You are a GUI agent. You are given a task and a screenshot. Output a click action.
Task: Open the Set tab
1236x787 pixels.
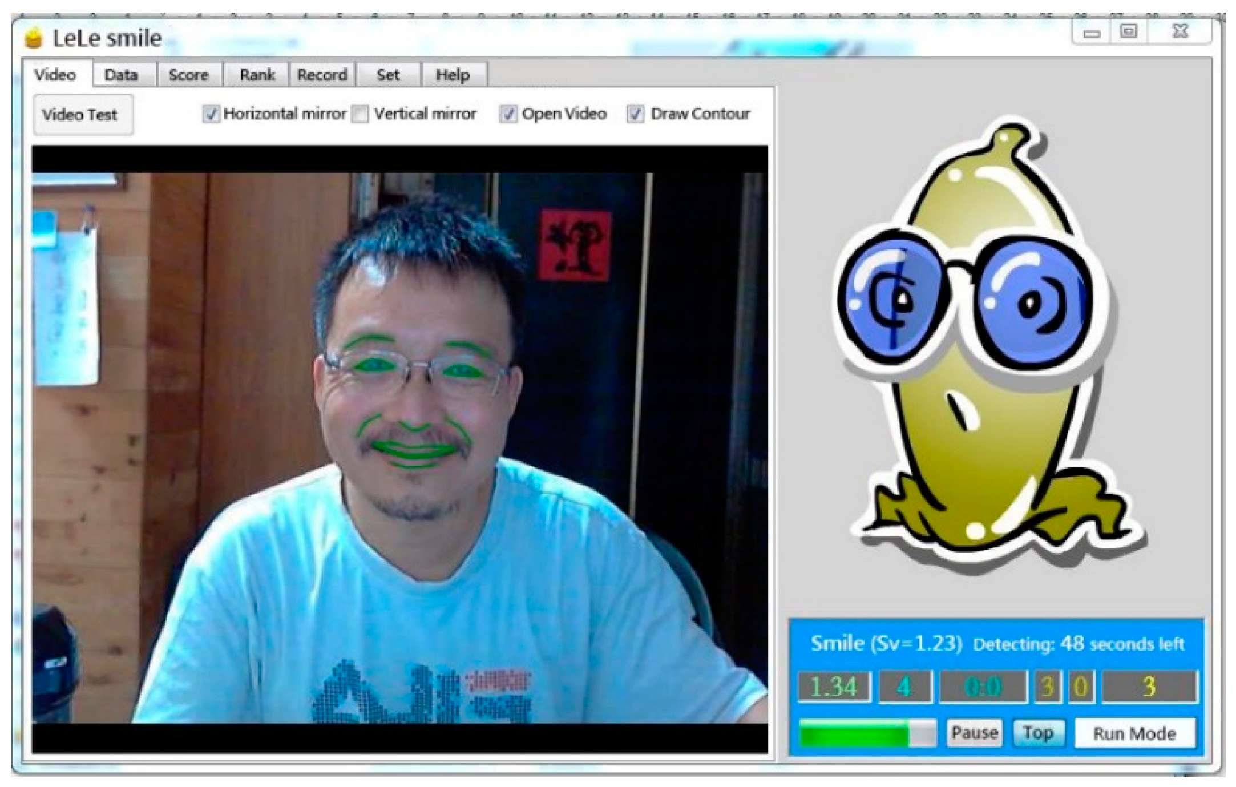(x=388, y=75)
